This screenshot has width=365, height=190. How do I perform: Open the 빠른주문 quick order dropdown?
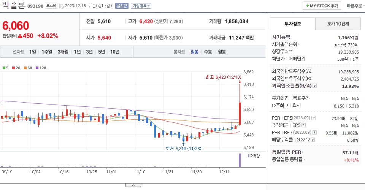[x=355, y=6]
